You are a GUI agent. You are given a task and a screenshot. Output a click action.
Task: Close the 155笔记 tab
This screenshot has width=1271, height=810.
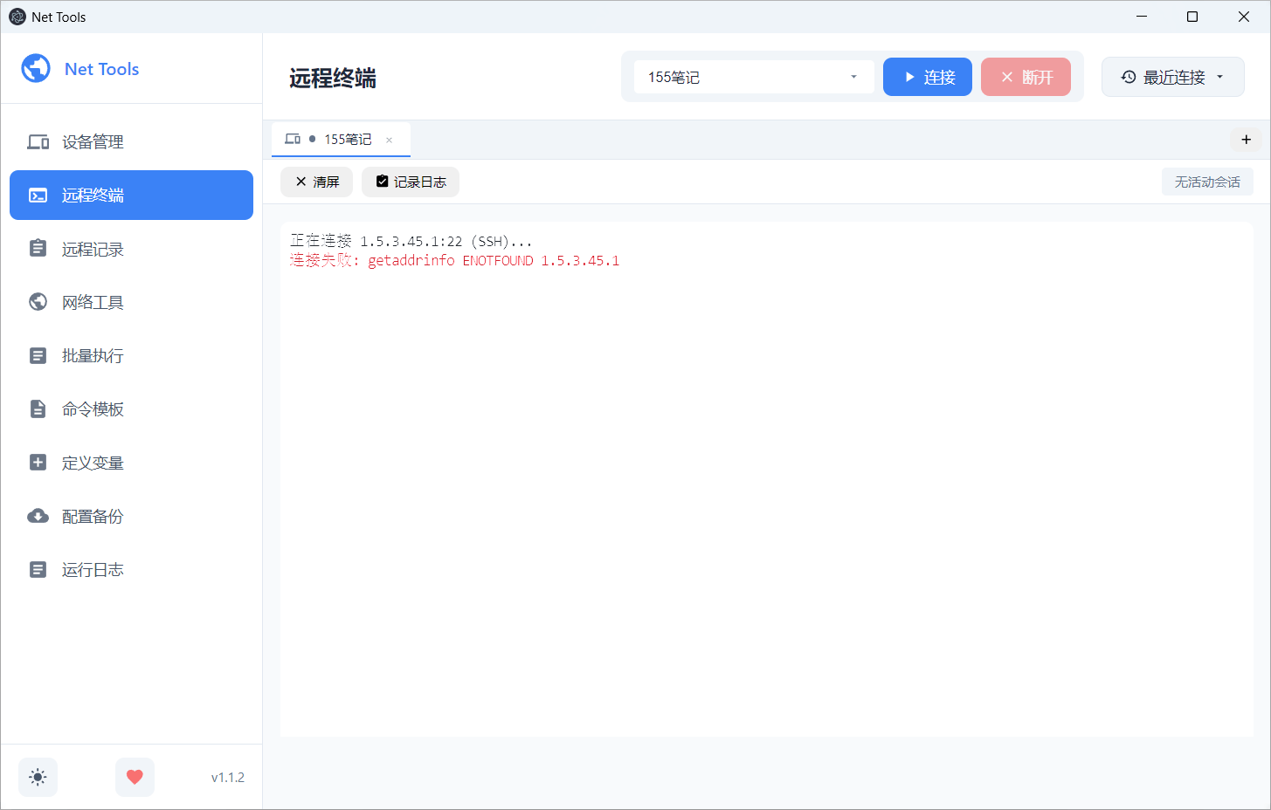coord(390,140)
